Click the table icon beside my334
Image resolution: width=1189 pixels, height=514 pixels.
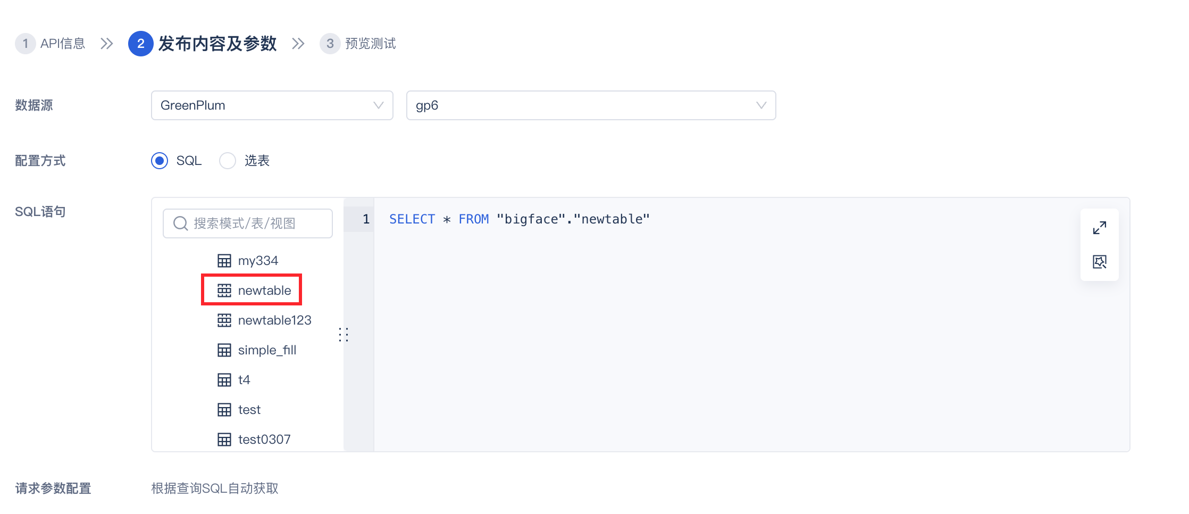click(x=224, y=261)
